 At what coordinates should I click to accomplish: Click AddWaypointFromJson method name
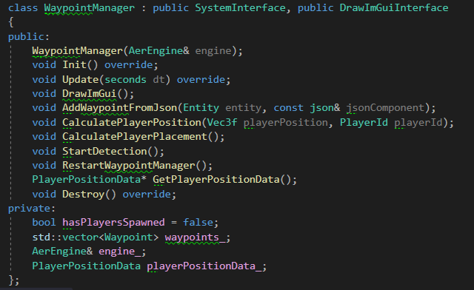coord(119,108)
